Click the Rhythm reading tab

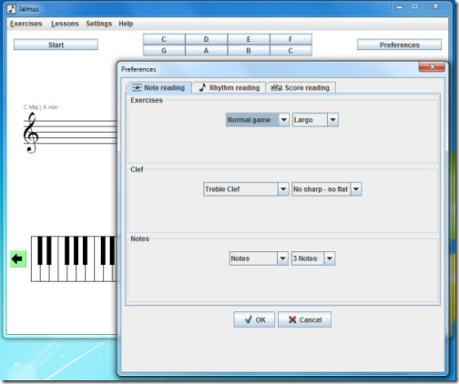pos(229,87)
